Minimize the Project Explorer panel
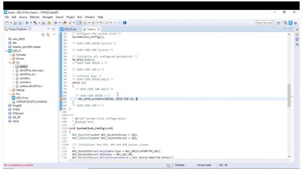Image resolution: width=302 pixels, height=170 pixels. 49,29
